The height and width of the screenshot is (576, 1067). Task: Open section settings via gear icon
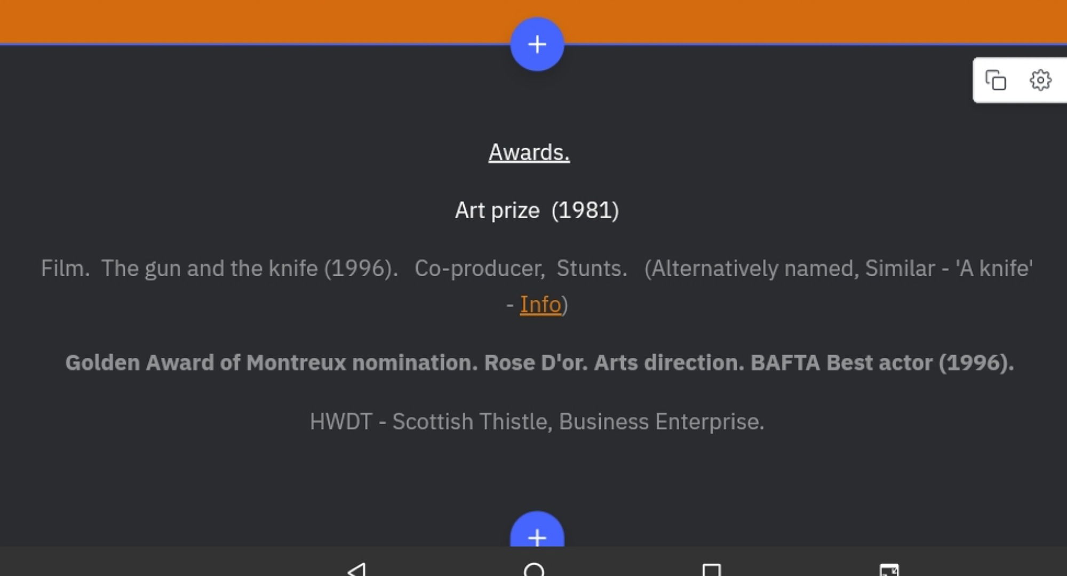click(x=1040, y=80)
